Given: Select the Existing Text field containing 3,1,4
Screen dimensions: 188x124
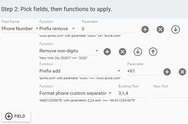Looking at the screenshot, I should [132, 93].
